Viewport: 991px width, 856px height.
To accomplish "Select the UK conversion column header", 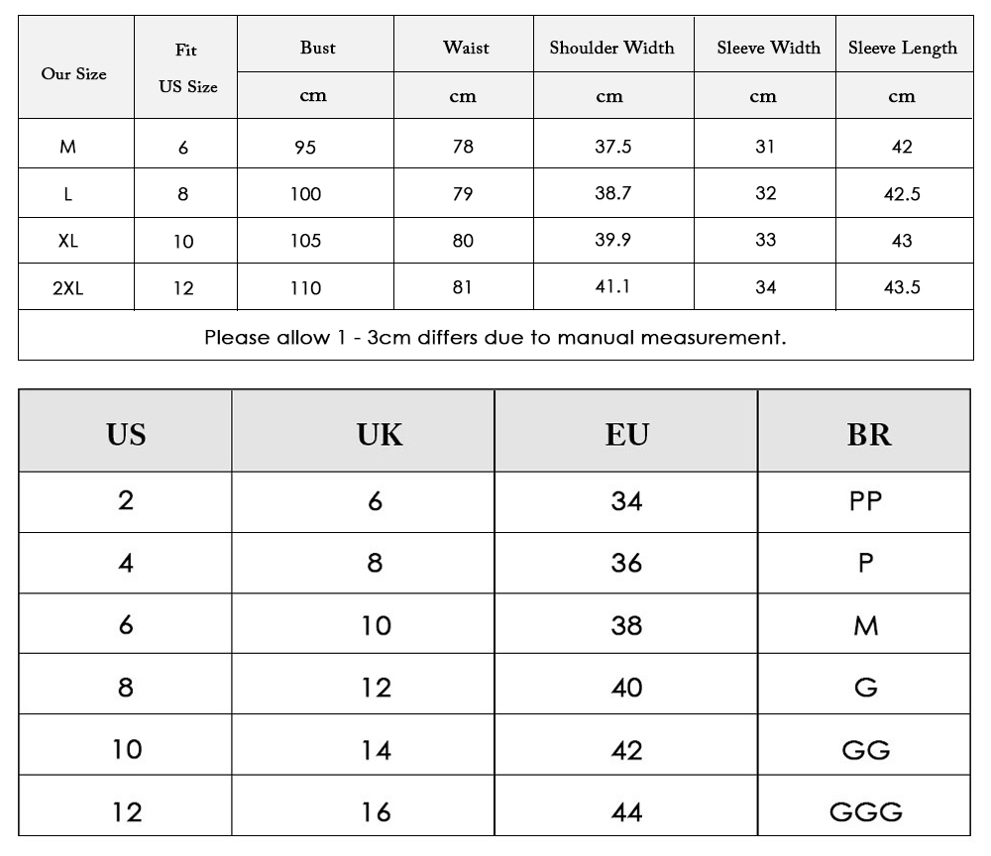I will pos(380,434).
